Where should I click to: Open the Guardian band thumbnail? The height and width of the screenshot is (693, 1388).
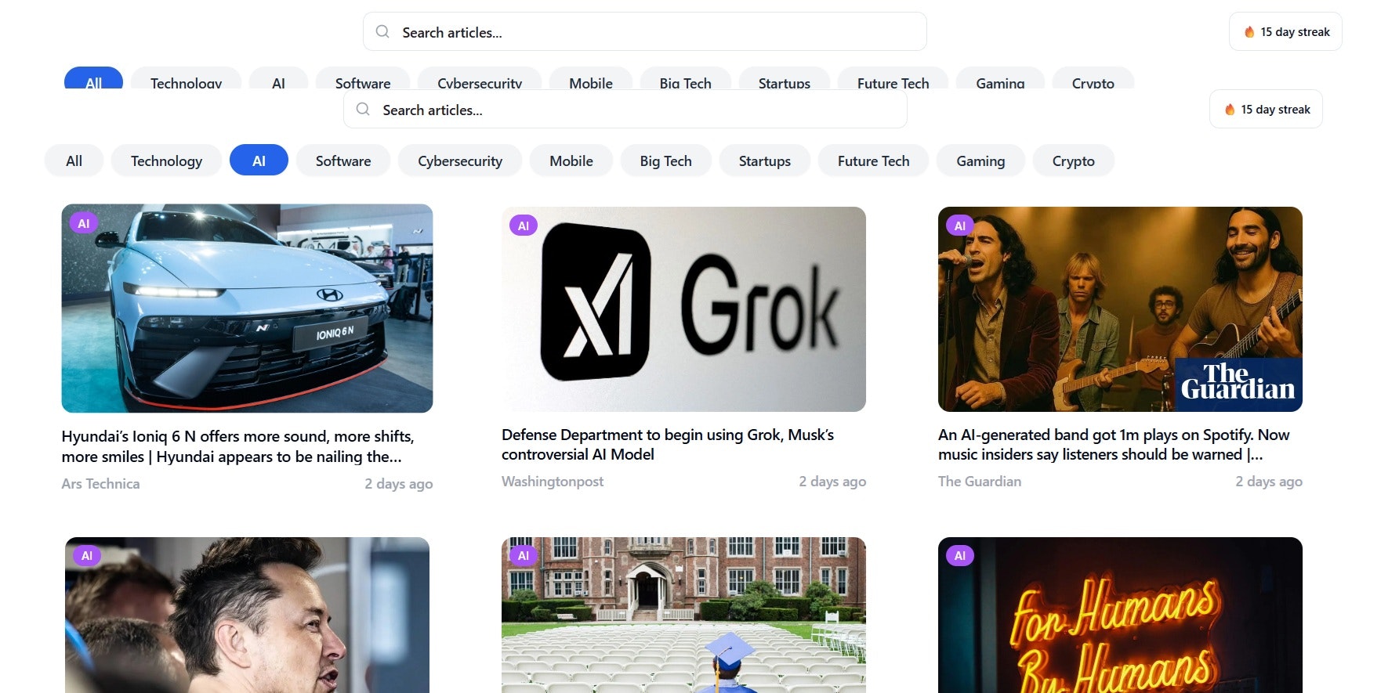1120,309
